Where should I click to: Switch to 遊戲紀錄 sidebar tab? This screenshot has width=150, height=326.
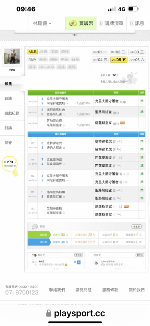click(12, 113)
